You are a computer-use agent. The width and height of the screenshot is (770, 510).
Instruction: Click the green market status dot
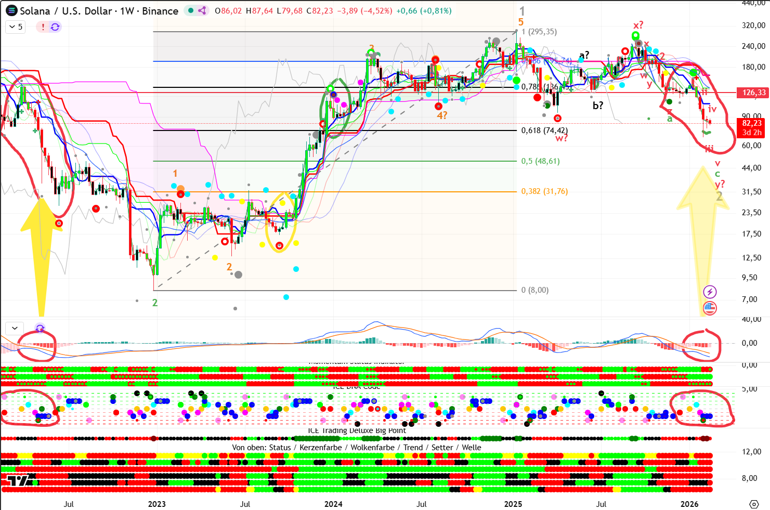tap(191, 10)
